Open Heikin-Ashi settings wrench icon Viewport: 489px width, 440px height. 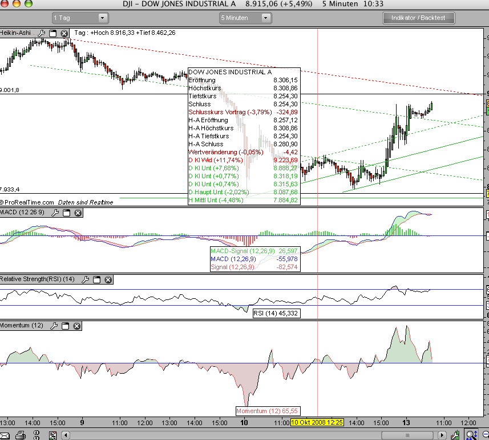coord(41,33)
